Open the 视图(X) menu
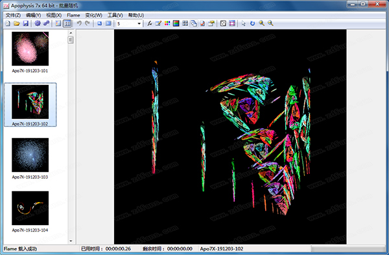 pyautogui.click(x=54, y=16)
